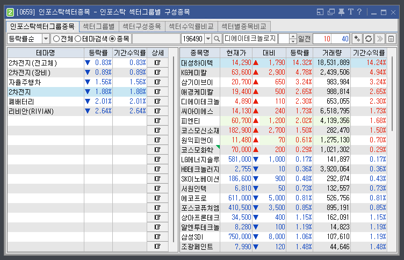Sort stocks by 현재가 column header
This screenshot has height=260, width=404.
click(x=236, y=53)
